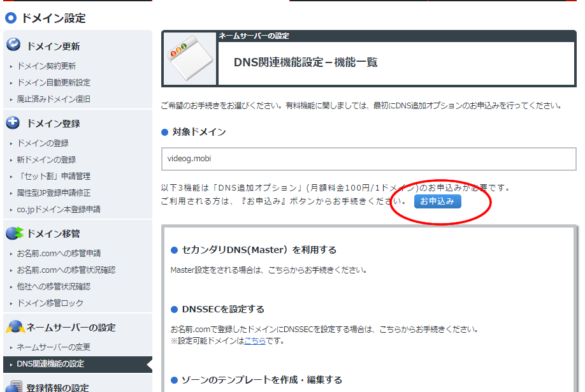The width and height of the screenshot is (585, 392).
Task: Select ドメイン自動更新設定 menu item
Action: point(54,83)
